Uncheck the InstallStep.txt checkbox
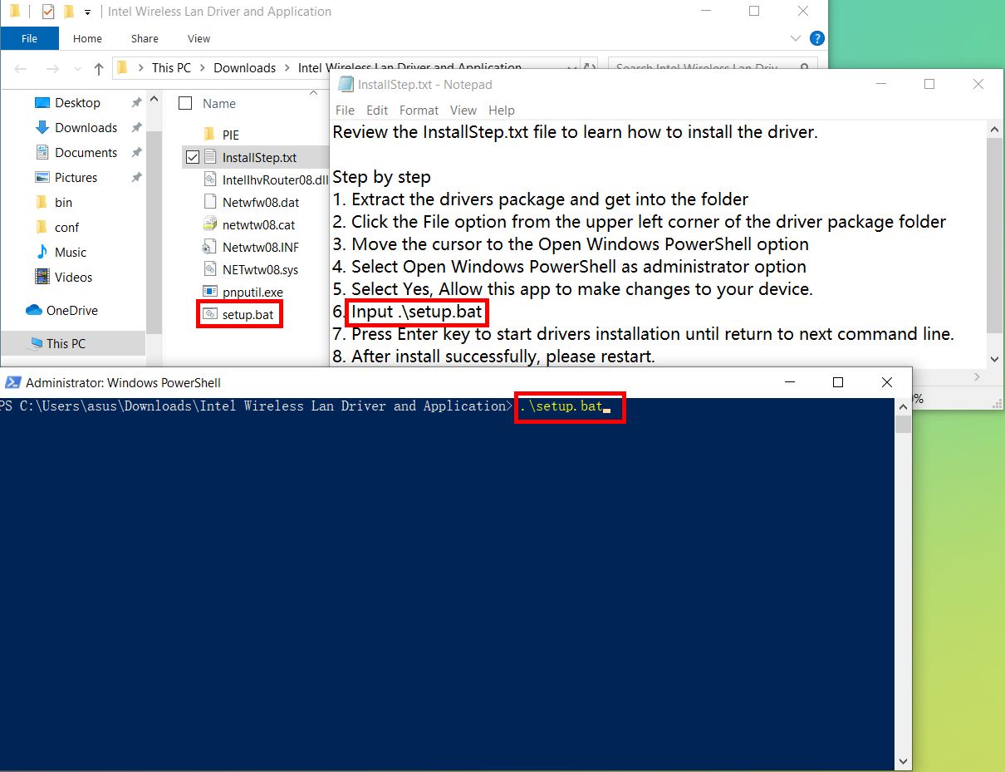 pos(193,158)
